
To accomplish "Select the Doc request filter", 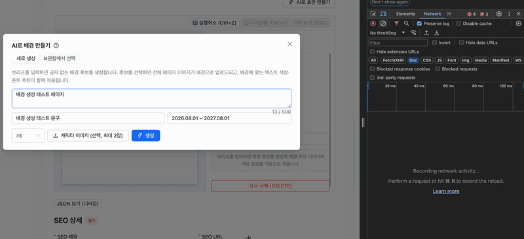I will pos(413,60).
